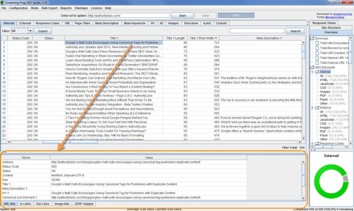Click the details pane vertical scrollbar down arrow

pos(303,198)
